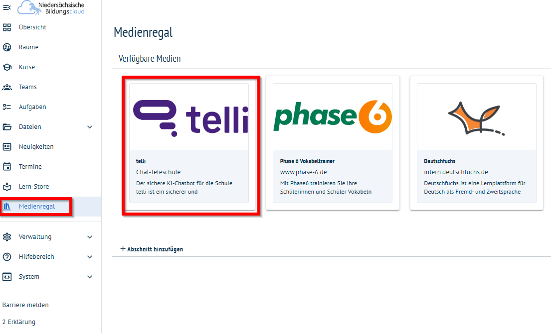The height and width of the screenshot is (333, 551).
Task: Open the Phase 6 Vokabeltrainer card
Action: pos(333,144)
